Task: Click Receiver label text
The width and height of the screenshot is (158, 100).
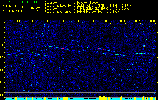Action: pyautogui.click(x=51, y=9)
